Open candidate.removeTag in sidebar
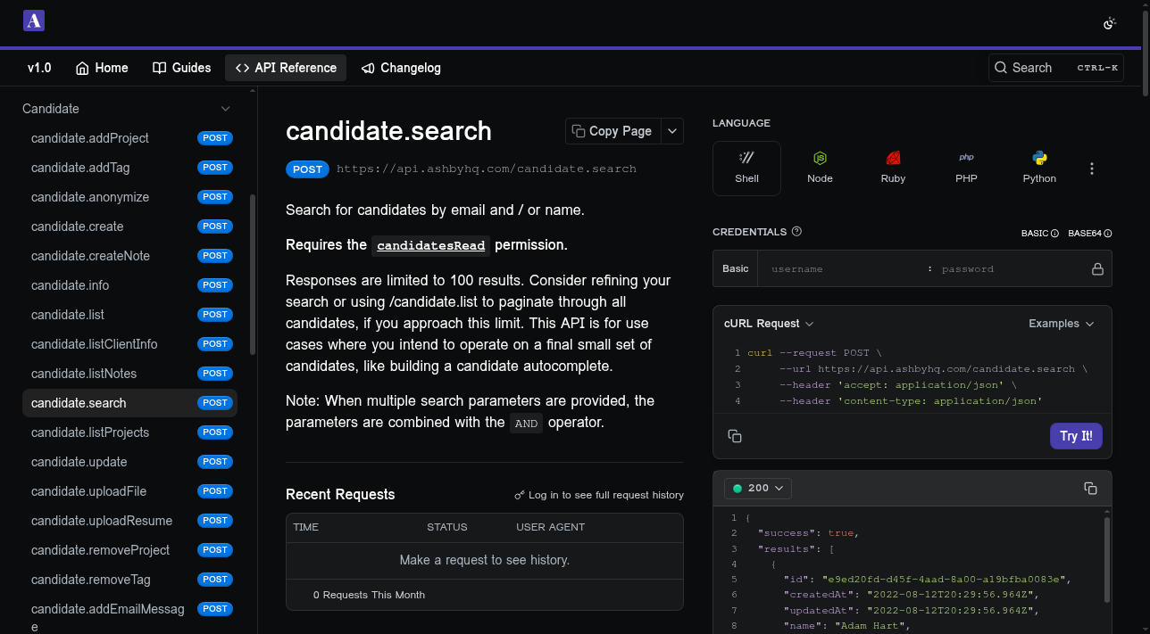 pyautogui.click(x=129, y=580)
